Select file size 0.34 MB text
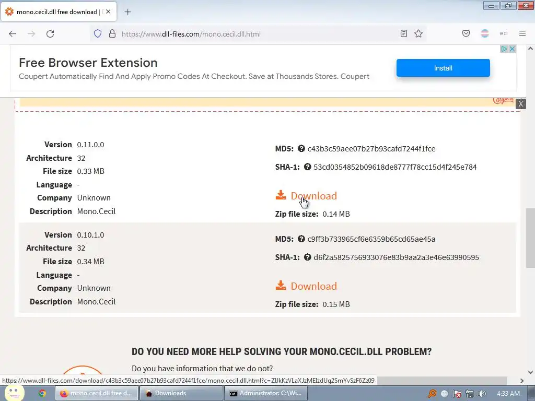 [91, 262]
